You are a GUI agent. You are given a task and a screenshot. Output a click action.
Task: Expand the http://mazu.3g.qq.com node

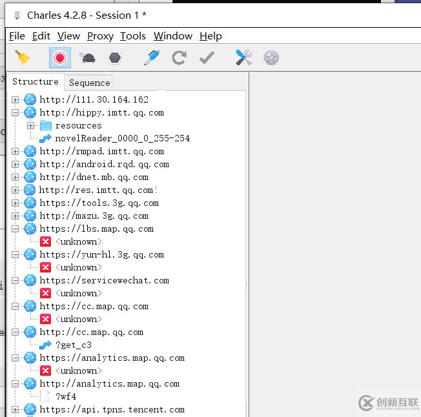[x=15, y=216]
